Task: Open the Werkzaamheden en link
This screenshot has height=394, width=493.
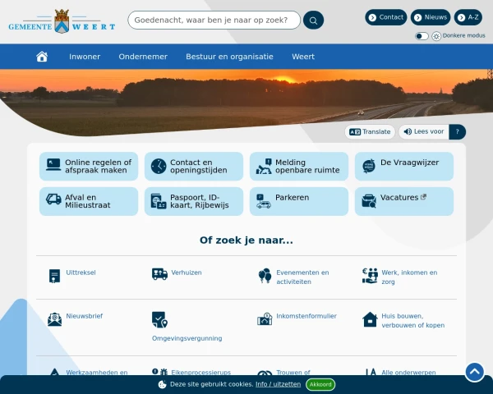Action: pyautogui.click(x=97, y=372)
